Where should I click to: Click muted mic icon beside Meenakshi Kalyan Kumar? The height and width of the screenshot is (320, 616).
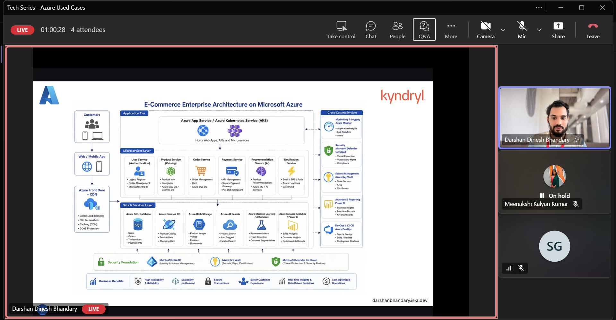(576, 204)
